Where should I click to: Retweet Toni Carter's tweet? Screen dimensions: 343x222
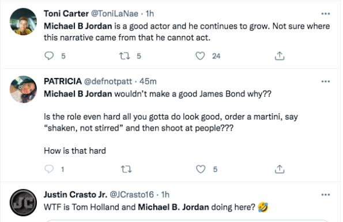125,56
